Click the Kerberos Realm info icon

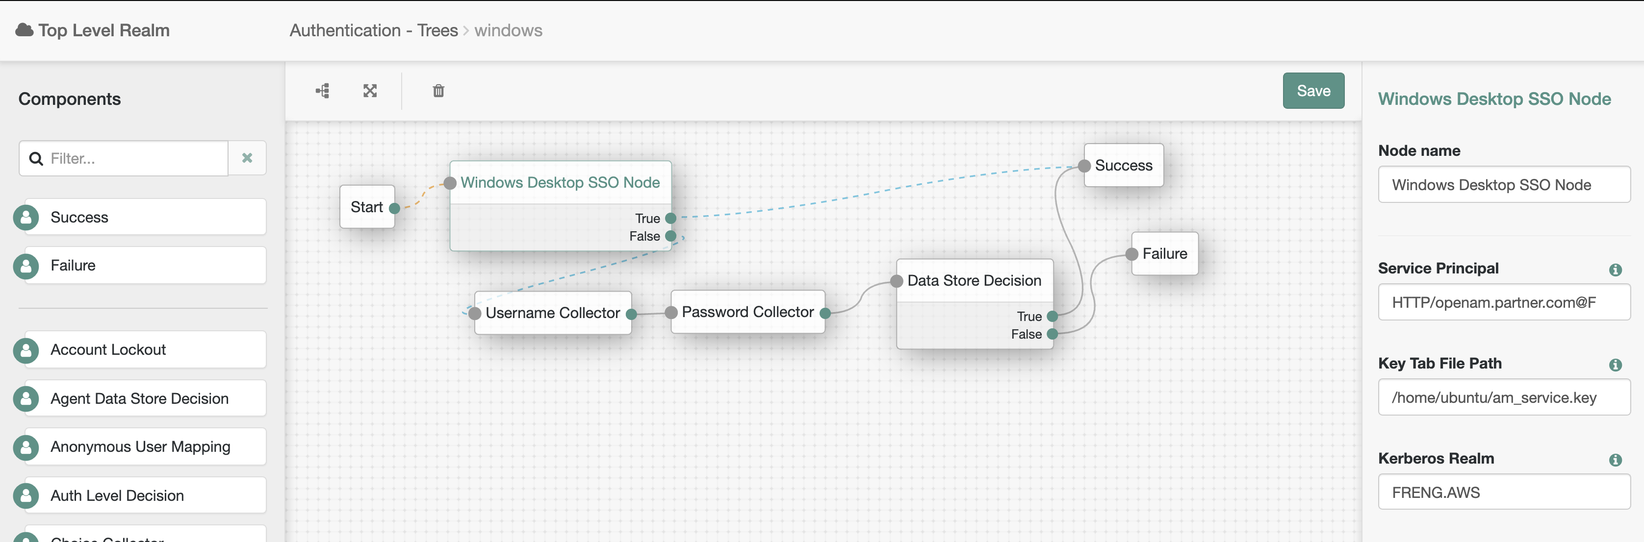tap(1615, 460)
